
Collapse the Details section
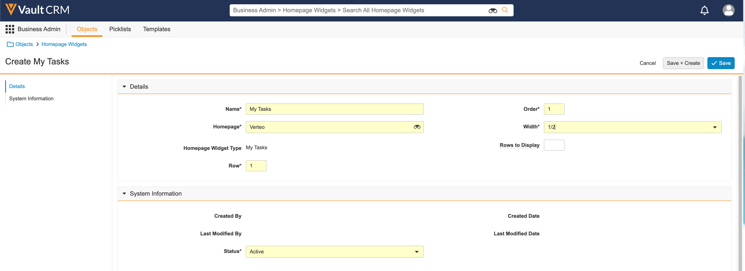click(124, 87)
